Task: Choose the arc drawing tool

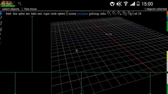Action: click(x=28, y=14)
